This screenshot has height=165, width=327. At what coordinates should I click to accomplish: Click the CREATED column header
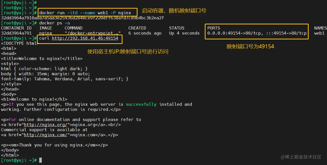tap(137, 28)
